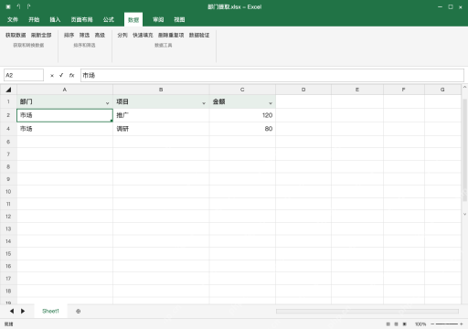This screenshot has width=468, height=329.
Task: Open filter dropdown on 金额 header
Action: coord(271,103)
